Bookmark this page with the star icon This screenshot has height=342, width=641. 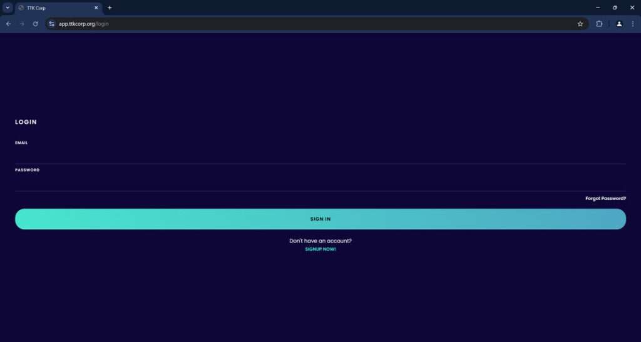580,24
